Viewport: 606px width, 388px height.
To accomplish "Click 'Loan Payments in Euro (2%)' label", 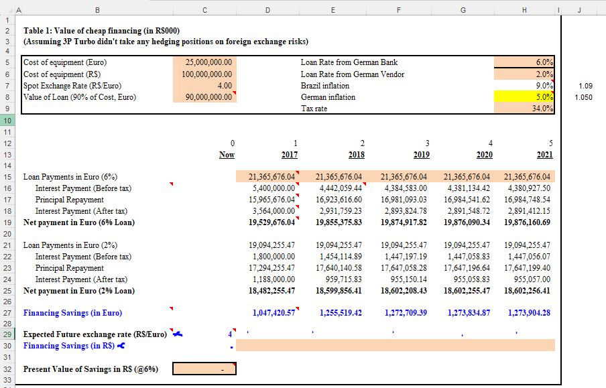I will (x=70, y=245).
